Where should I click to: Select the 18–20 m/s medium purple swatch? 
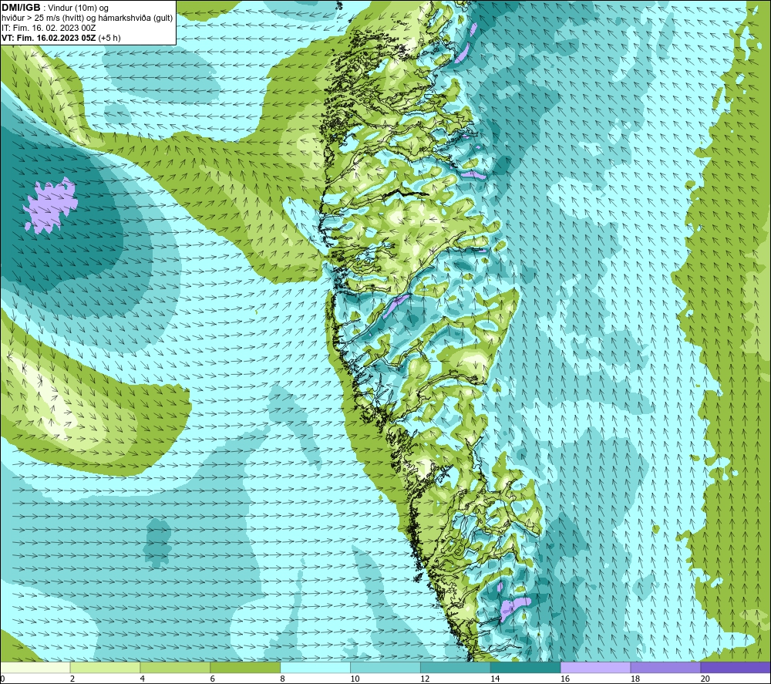(x=665, y=667)
